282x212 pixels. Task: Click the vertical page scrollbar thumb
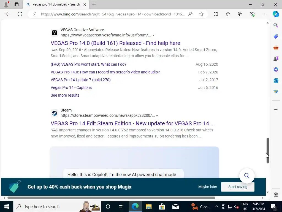(x=268, y=150)
